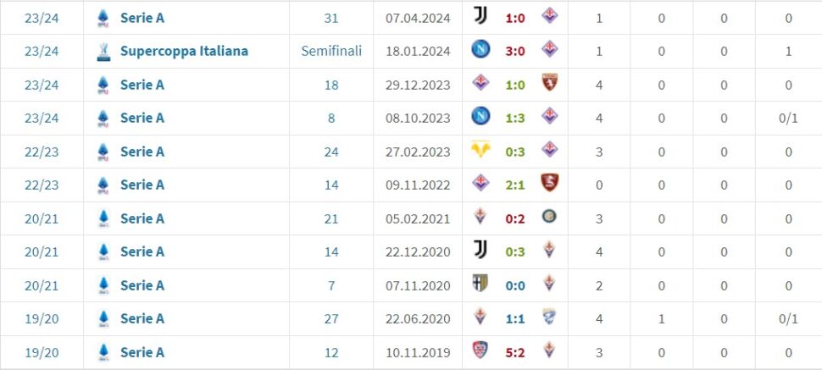Select the Semifinali round link
Image resolution: width=822 pixels, height=370 pixels.
point(331,51)
